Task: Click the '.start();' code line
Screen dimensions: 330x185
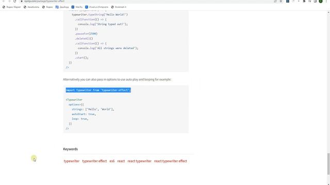Action: click(x=81, y=58)
